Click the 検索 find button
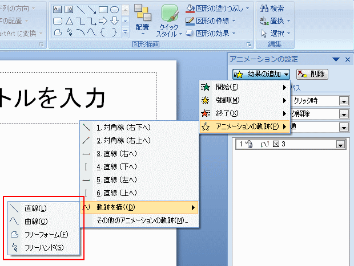Image resolution: width=354 pixels, height=266 pixels. coord(272,9)
